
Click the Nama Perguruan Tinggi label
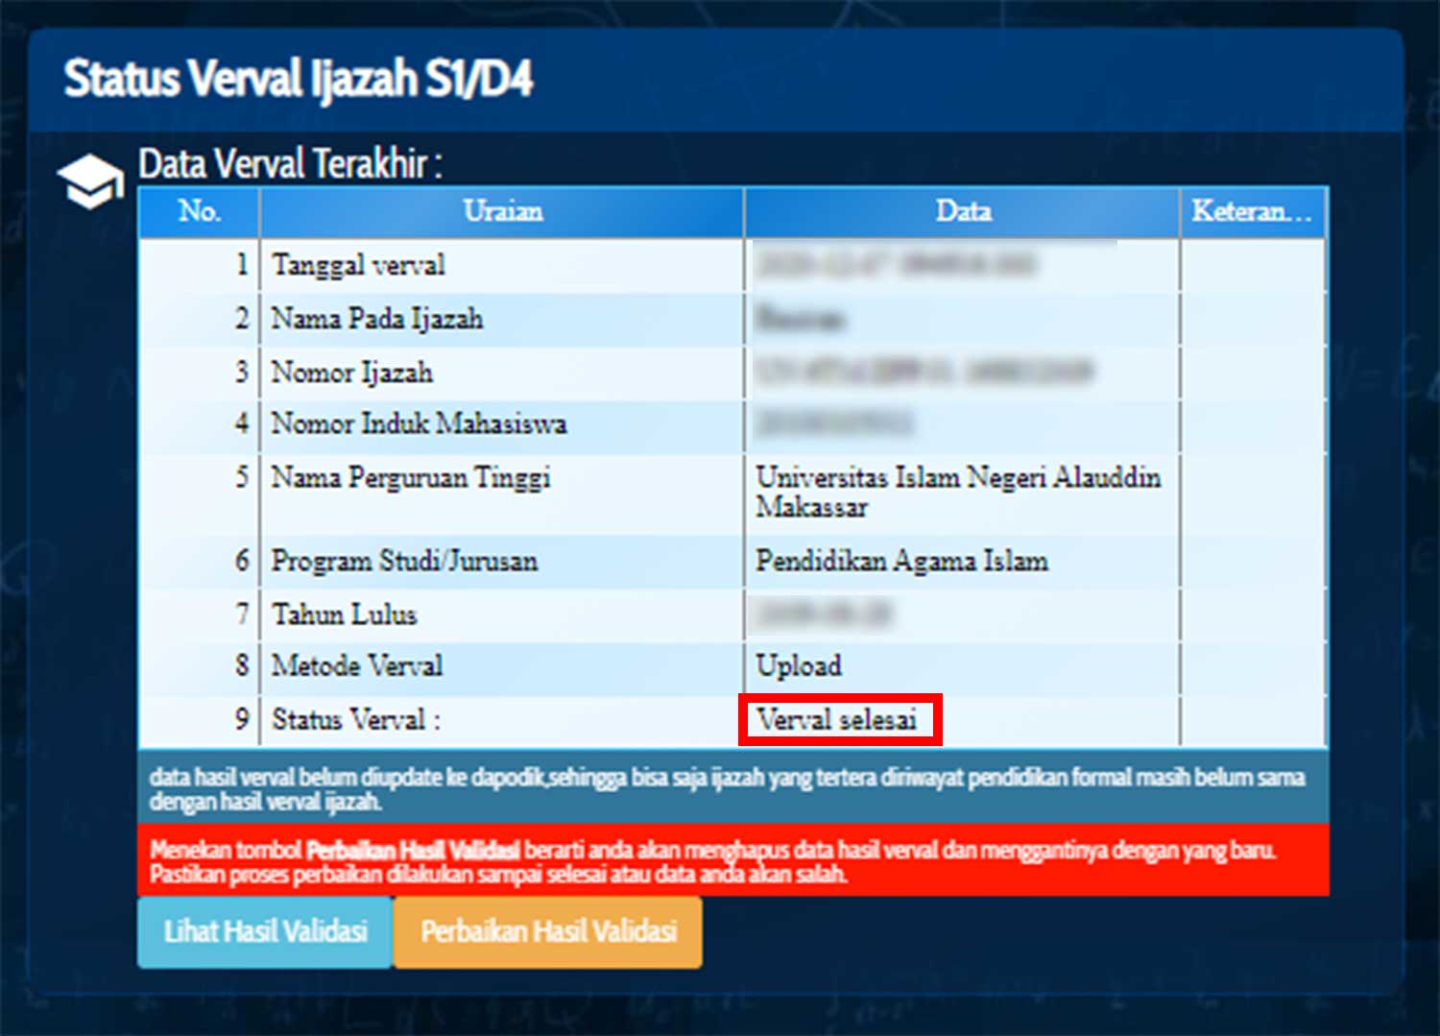click(x=411, y=477)
